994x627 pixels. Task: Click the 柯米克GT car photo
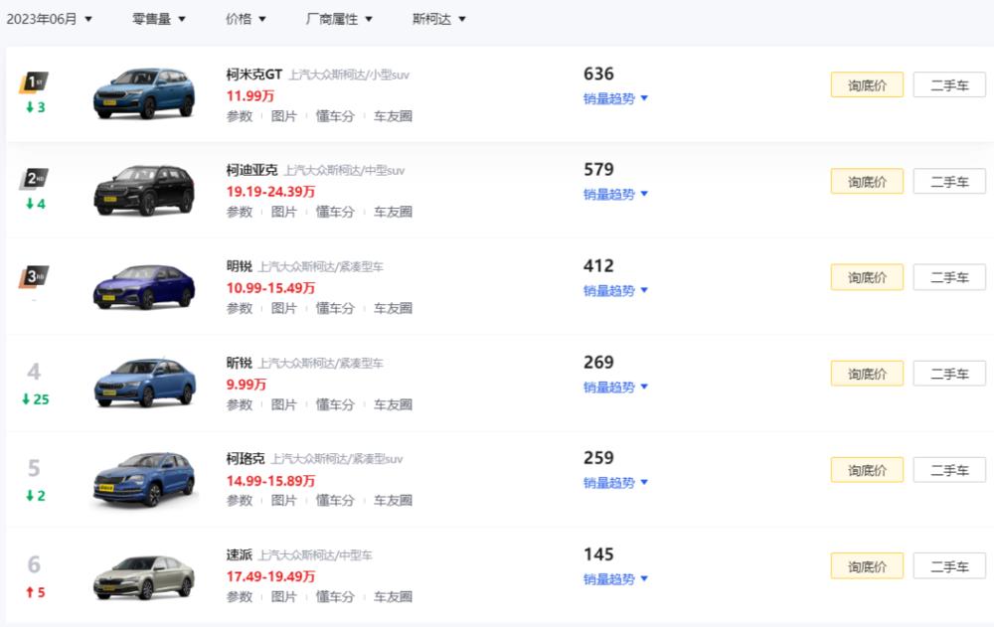[x=144, y=91]
